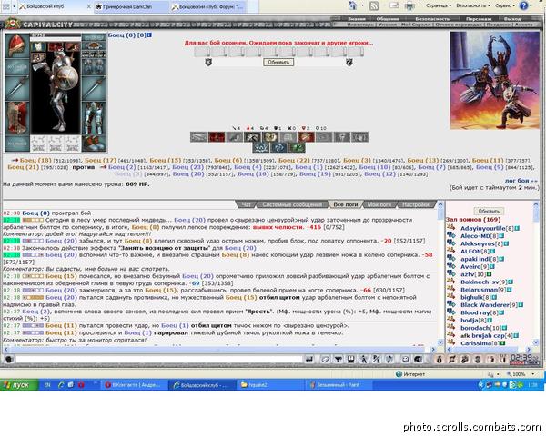Click the player info icon next to Боец (8)
546x436 pixels.
149,35
